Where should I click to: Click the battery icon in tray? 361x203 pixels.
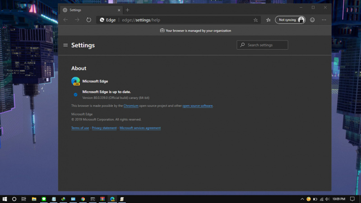coord(315,199)
